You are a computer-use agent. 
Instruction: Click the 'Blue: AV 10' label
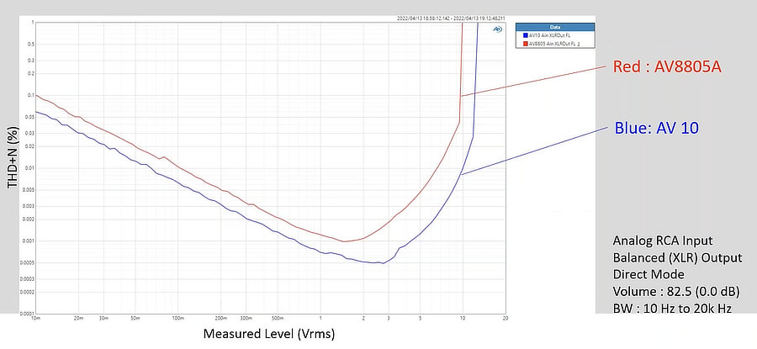tap(657, 128)
